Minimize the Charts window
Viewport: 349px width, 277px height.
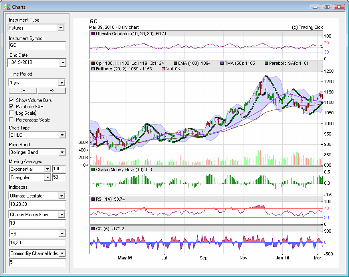tap(315, 7)
